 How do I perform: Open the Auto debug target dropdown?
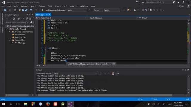77,10
